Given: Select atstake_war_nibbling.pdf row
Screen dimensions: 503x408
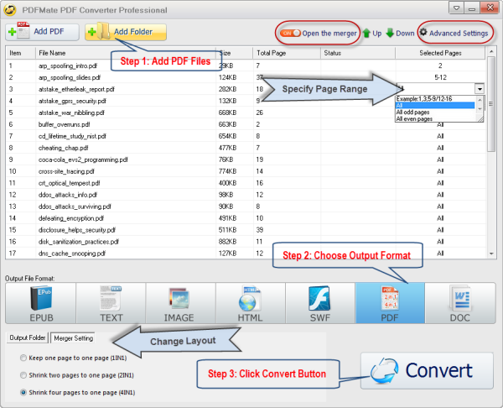Looking at the screenshot, I should (246, 112).
